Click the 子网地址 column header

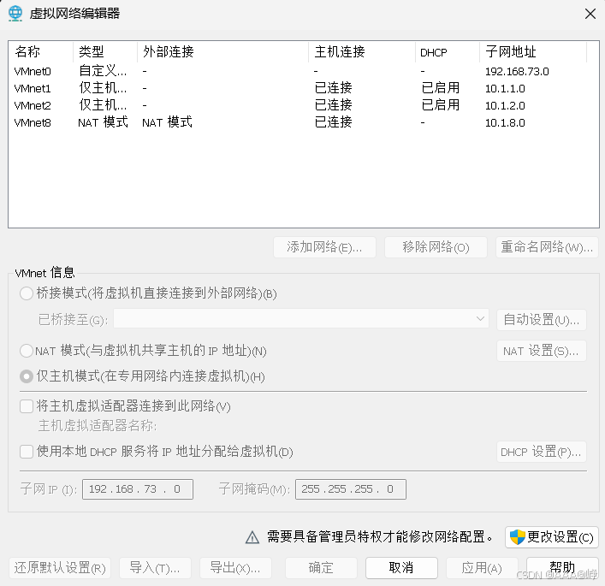pos(533,51)
